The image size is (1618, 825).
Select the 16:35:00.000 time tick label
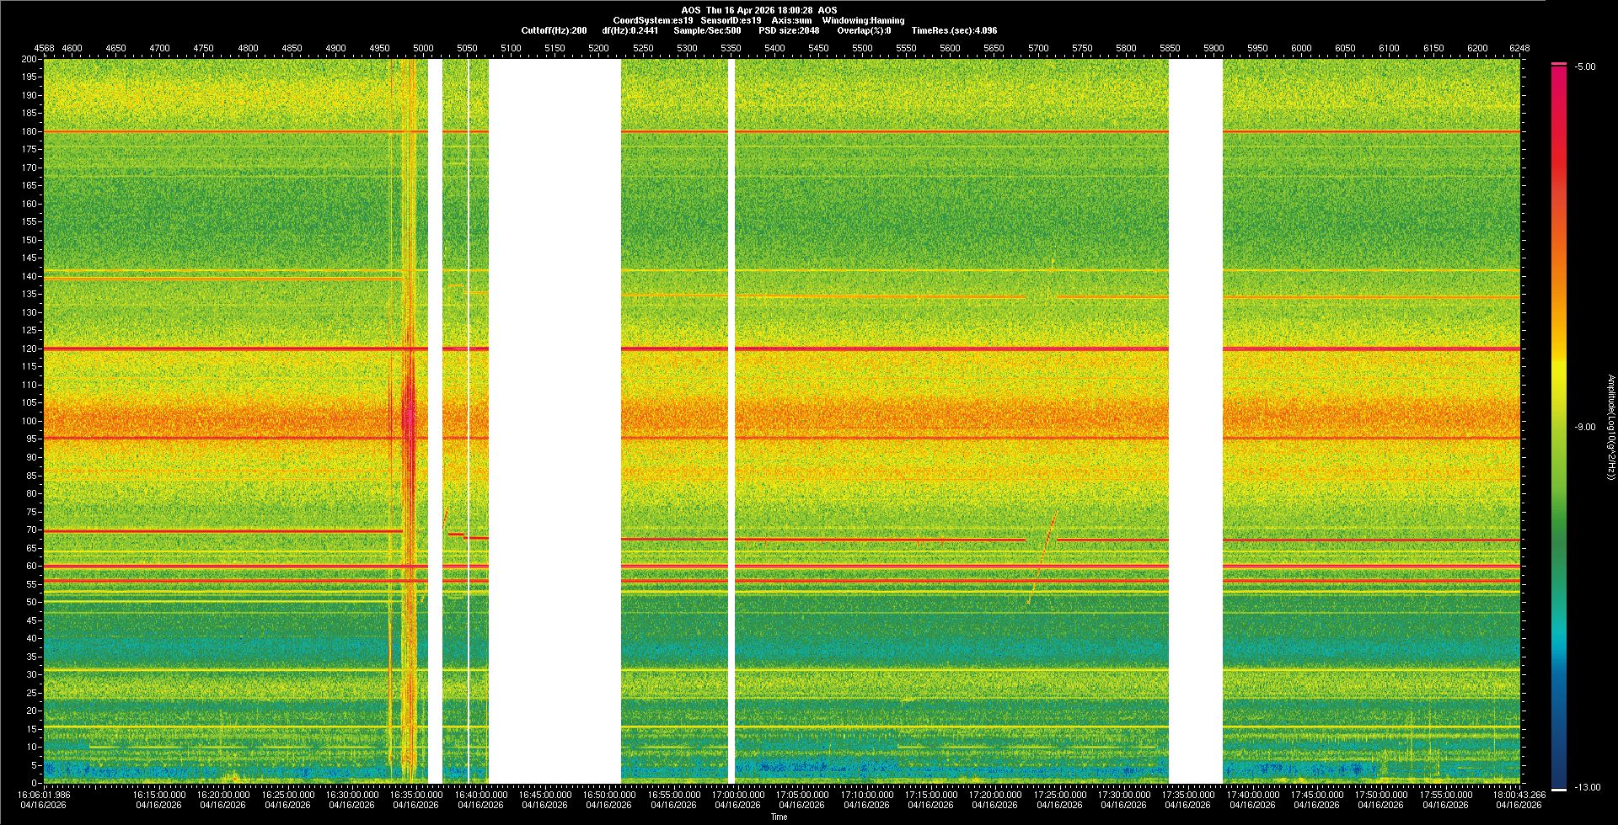pyautogui.click(x=416, y=794)
